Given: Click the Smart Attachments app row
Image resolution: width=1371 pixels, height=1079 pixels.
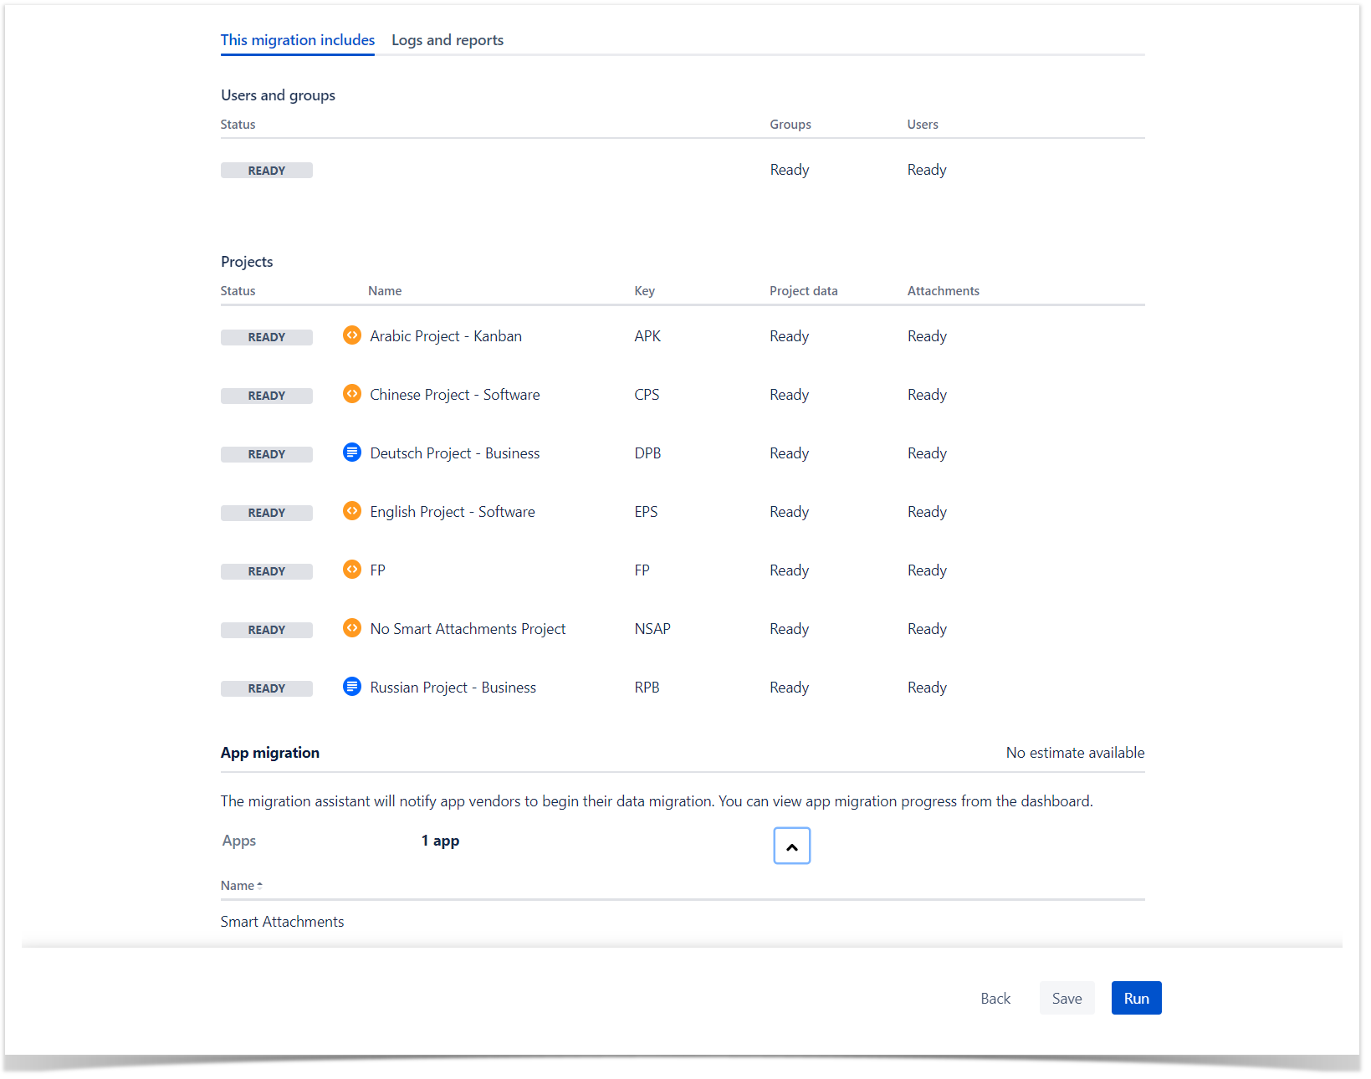Looking at the screenshot, I should pyautogui.click(x=282, y=922).
